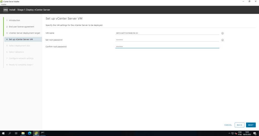Launch Microsoft Edge from taskbar
The height and width of the screenshot is (136, 259).
[30, 133]
